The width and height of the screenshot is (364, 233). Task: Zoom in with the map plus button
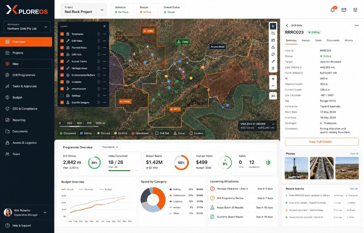point(273,79)
